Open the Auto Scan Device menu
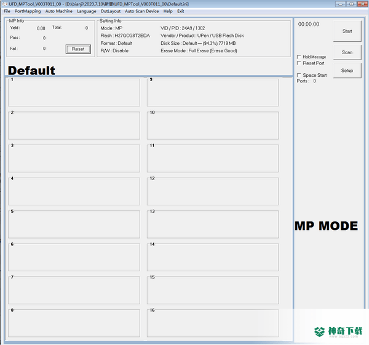The width and height of the screenshot is (369, 345). [142, 11]
